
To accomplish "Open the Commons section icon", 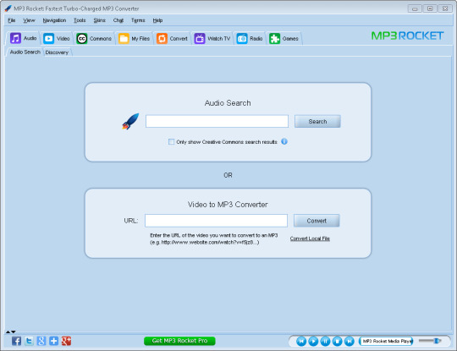I will pos(82,38).
